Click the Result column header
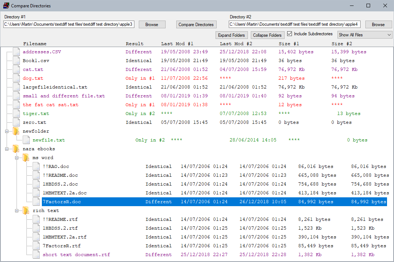The image size is (394, 262). (x=134, y=43)
